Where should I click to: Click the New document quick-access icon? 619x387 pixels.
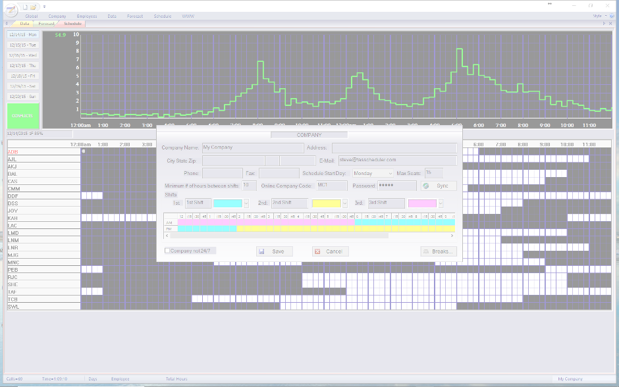tap(25, 7)
